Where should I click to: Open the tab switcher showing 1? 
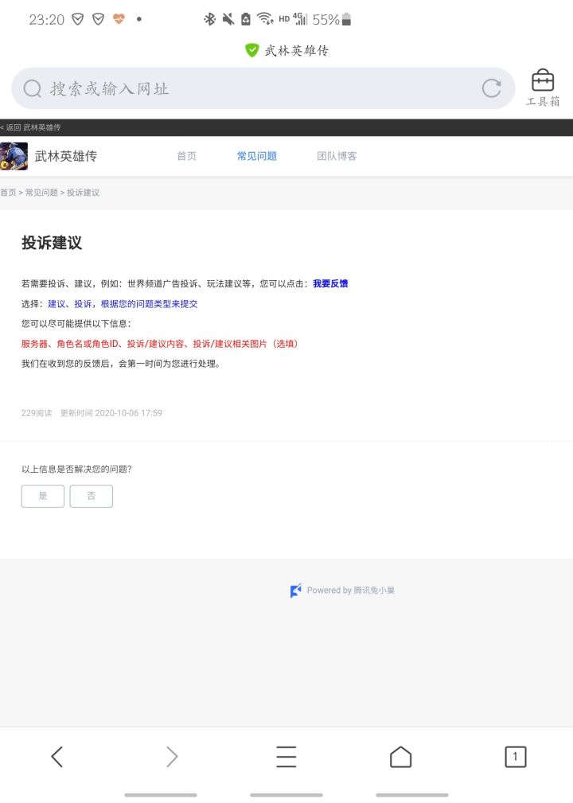515,756
